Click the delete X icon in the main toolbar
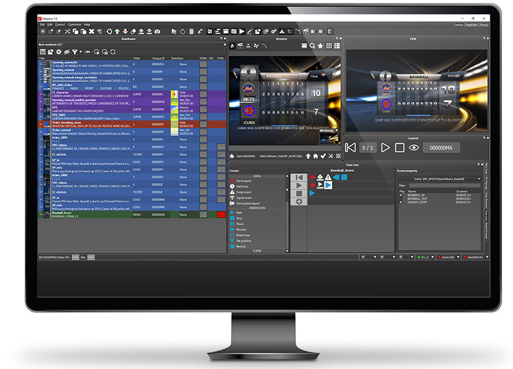Viewport: 513px width, 369px height. click(91, 31)
